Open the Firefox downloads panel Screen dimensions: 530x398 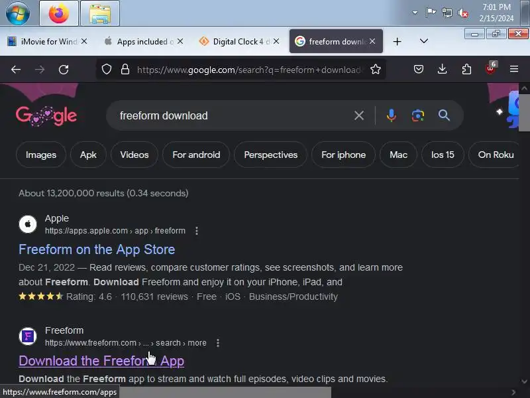tap(442, 70)
